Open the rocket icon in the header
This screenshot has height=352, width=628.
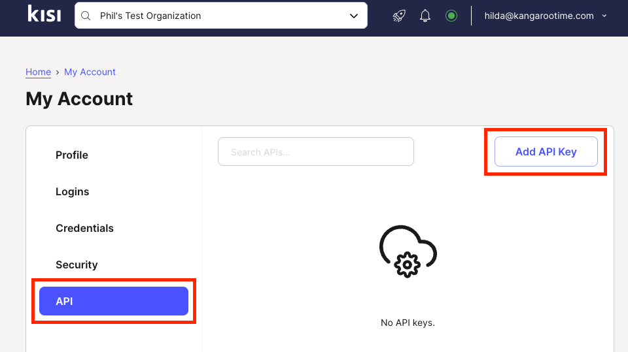pos(399,16)
